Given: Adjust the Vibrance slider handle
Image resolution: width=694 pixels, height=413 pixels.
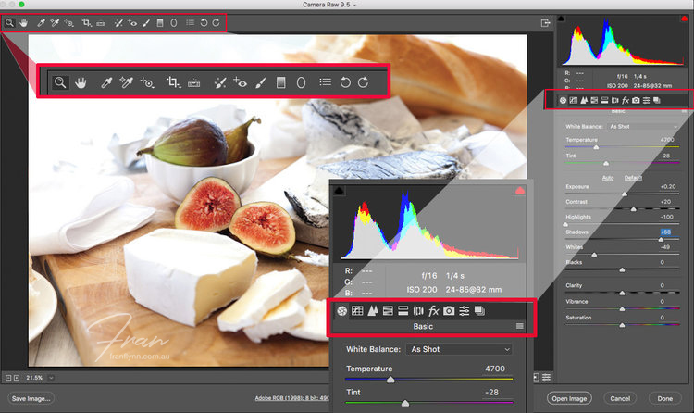Looking at the screenshot, I should click(623, 309).
